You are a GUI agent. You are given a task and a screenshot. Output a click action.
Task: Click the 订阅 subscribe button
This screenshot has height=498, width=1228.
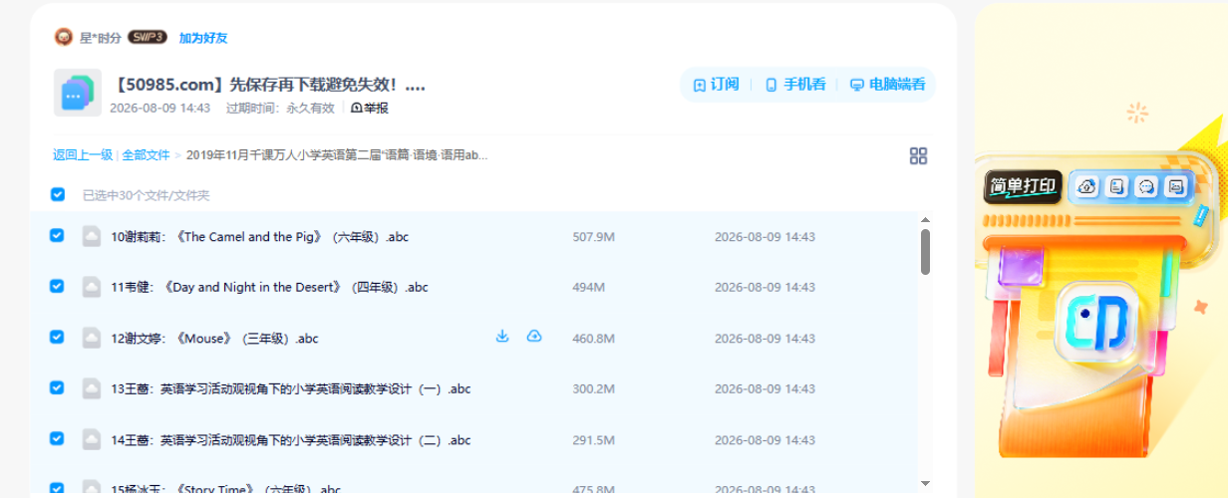(716, 85)
